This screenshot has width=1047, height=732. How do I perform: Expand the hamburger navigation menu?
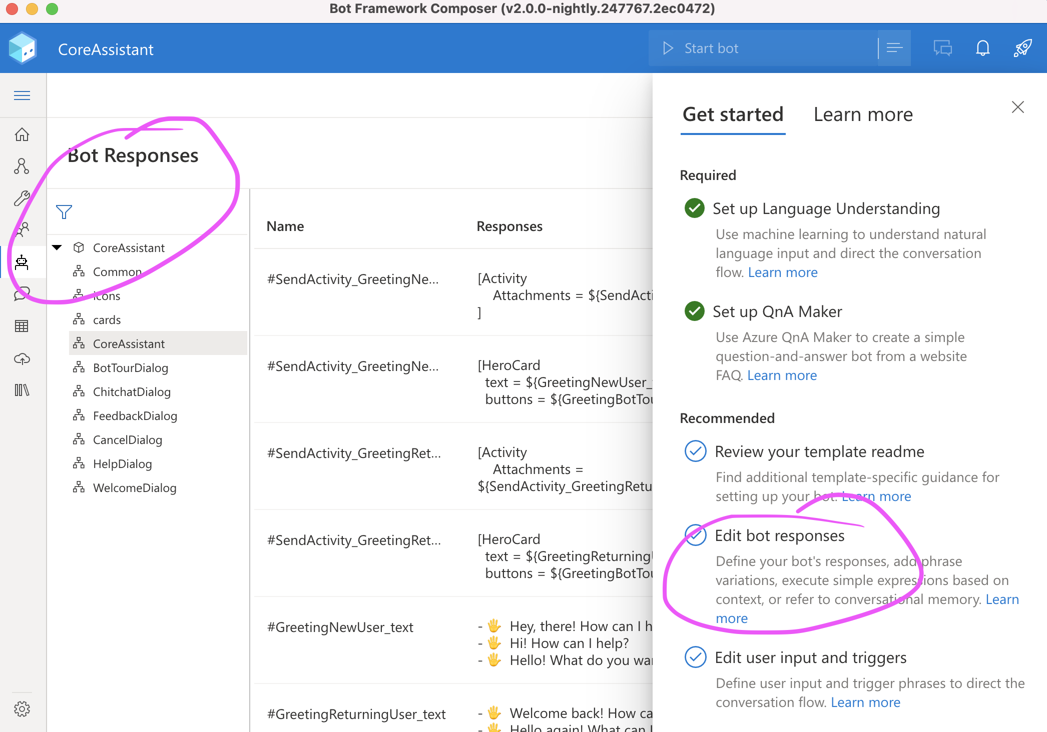point(22,95)
